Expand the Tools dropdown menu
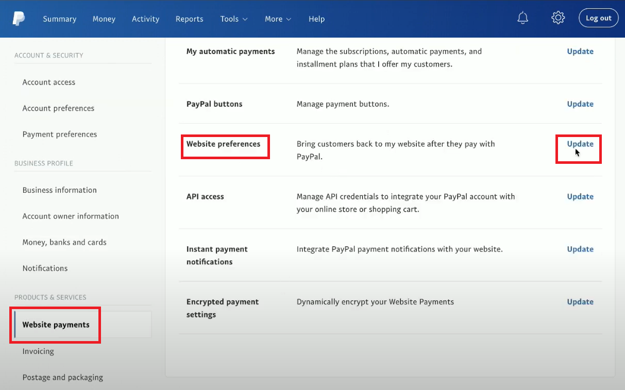Viewport: 625px width, 390px height. (234, 19)
